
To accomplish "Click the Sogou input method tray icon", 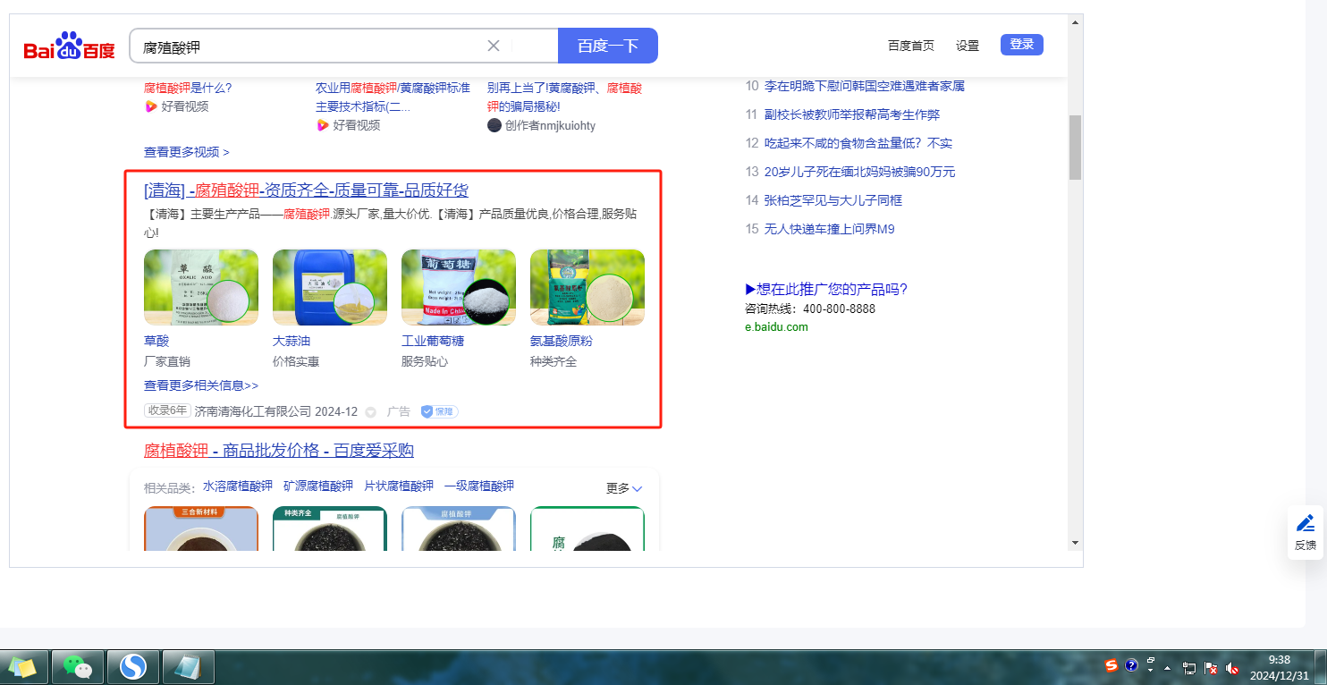I will (x=1111, y=665).
